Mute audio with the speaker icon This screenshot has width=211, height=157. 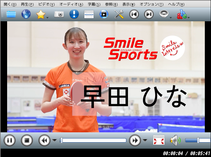[175, 140]
